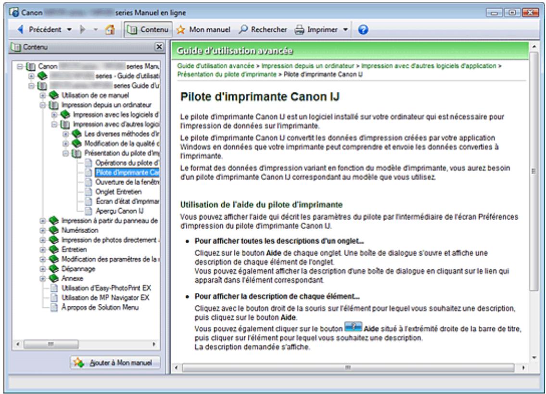Collapse the root Canon series Manuel node
Viewport: 546px width, 394px height.
pyautogui.click(x=20, y=66)
